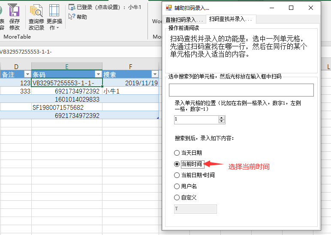This screenshot has height=235, width=331.
Task: Click the dialog's title bar app icon
Action: pyautogui.click(x=169, y=8)
